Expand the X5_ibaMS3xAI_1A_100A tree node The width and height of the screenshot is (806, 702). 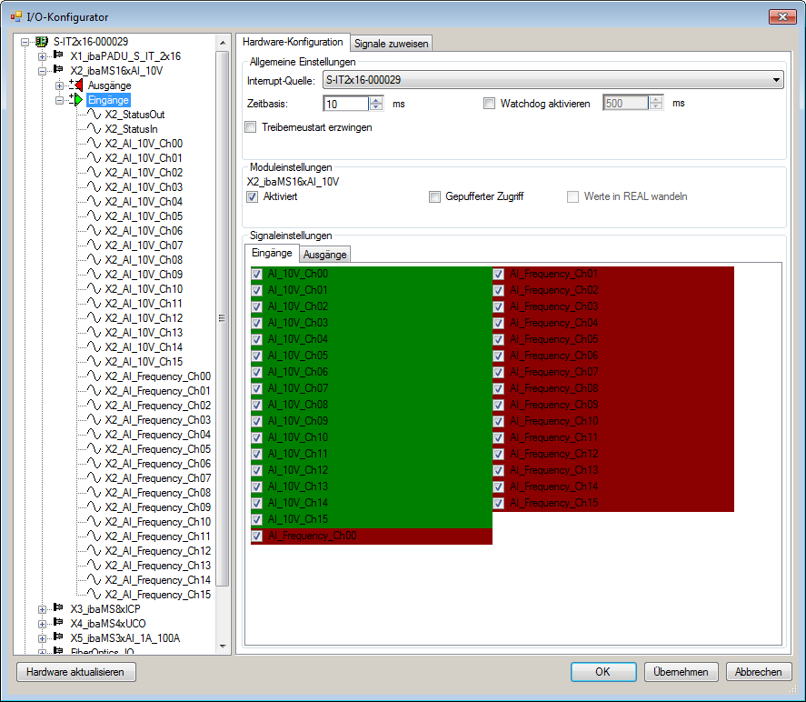tap(42, 638)
